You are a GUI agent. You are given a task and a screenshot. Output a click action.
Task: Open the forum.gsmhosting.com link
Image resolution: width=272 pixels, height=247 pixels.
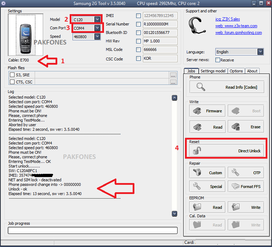coord(238,33)
